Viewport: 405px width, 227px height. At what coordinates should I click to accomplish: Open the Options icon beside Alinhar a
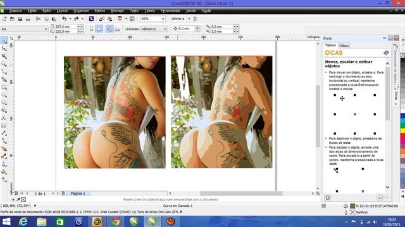[196, 19]
